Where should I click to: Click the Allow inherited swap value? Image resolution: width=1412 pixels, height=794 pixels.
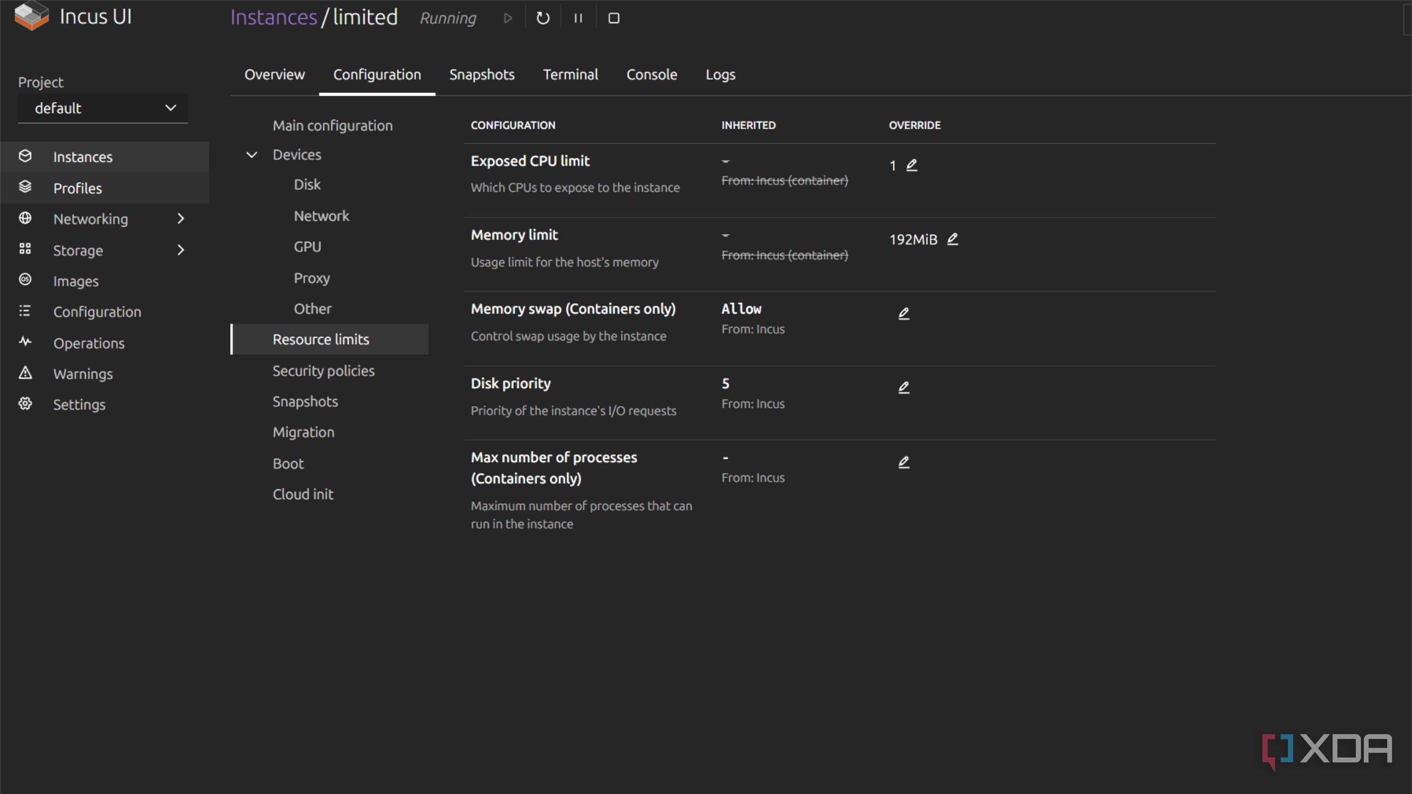(x=741, y=309)
